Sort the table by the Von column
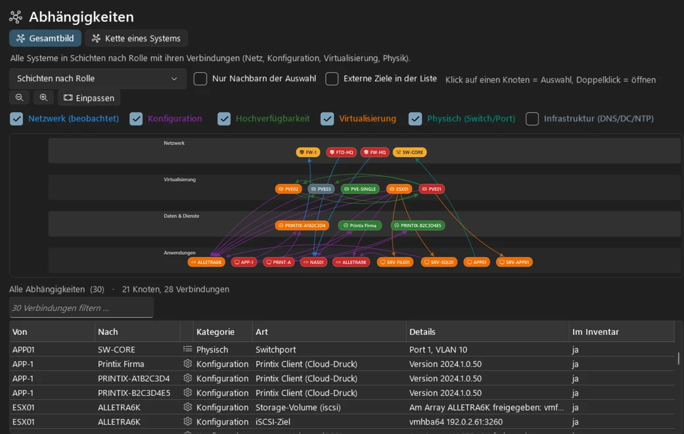 click(52, 332)
